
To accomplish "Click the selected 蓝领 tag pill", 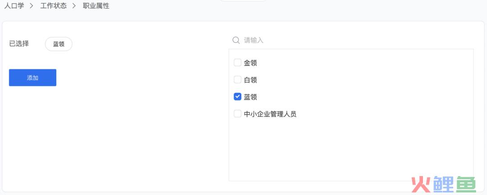I will [59, 44].
